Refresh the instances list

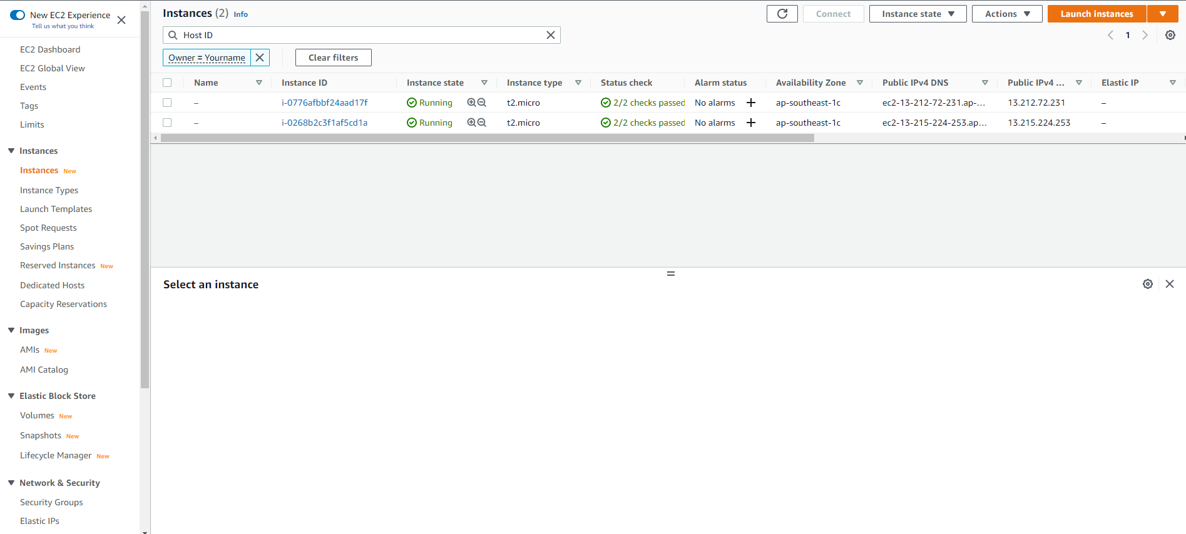pyautogui.click(x=782, y=14)
